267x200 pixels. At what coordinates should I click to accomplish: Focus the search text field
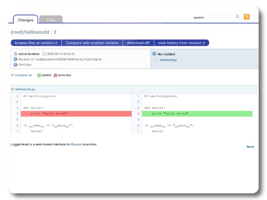(x=220, y=17)
